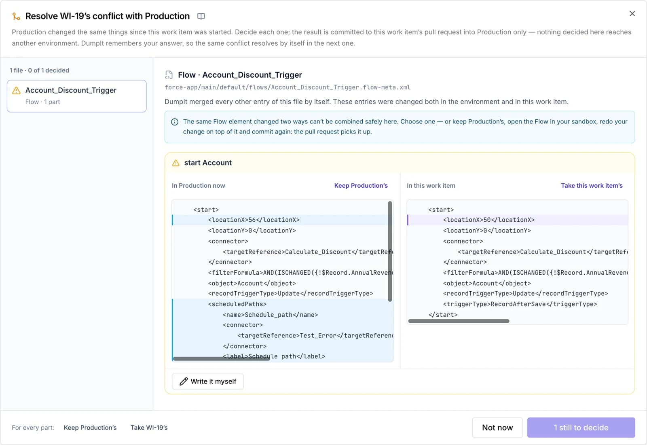Viewport: 647px width, 445px height.
Task: Click the branch merge icon beside the title
Action: click(16, 16)
